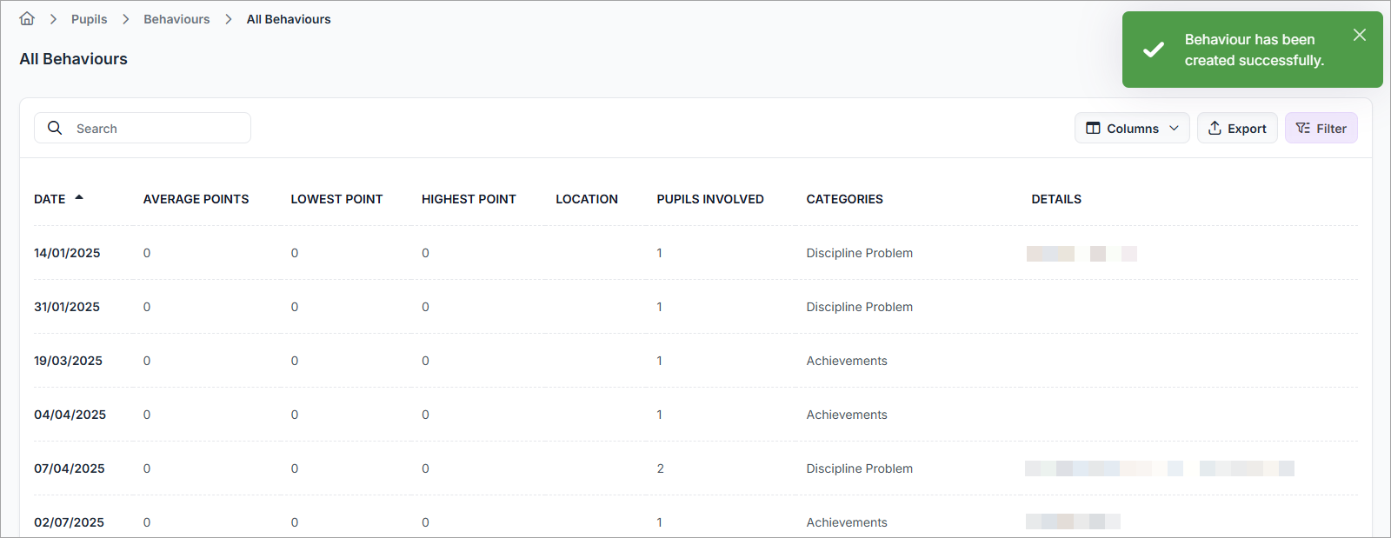Type in the Search input field
Viewport: 1391px width, 538px height.
tap(156, 128)
